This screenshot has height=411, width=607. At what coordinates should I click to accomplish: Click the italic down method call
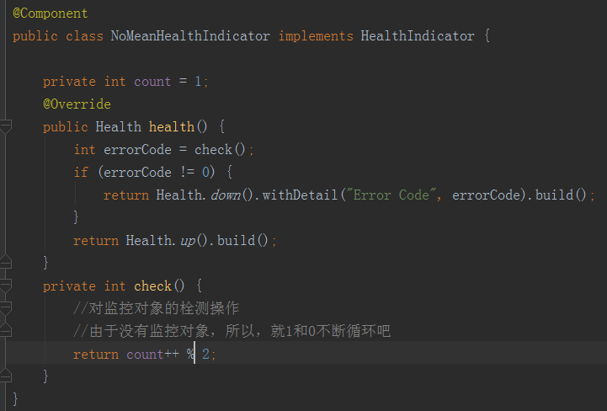pos(226,195)
